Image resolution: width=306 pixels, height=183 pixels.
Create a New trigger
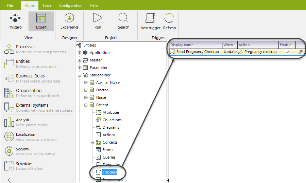click(x=150, y=21)
